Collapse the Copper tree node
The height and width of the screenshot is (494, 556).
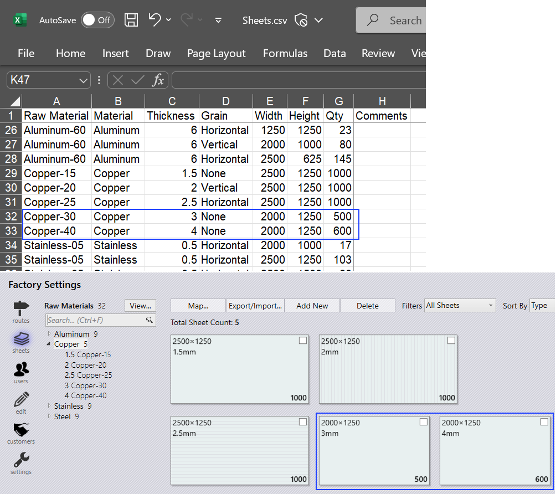click(x=49, y=343)
